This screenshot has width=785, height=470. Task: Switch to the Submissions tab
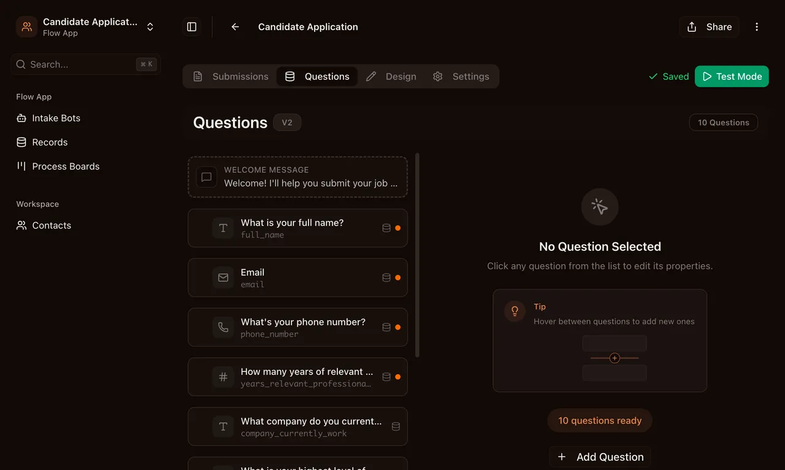coord(240,76)
